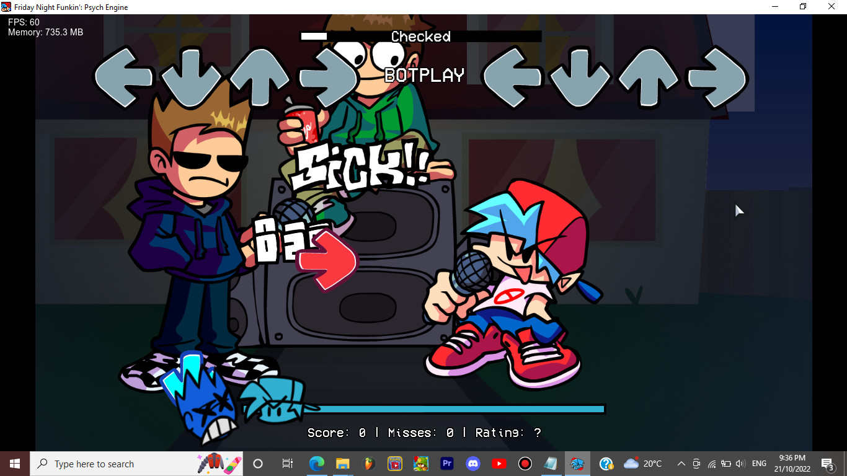
Task: Open the Task View button
Action: (288, 464)
